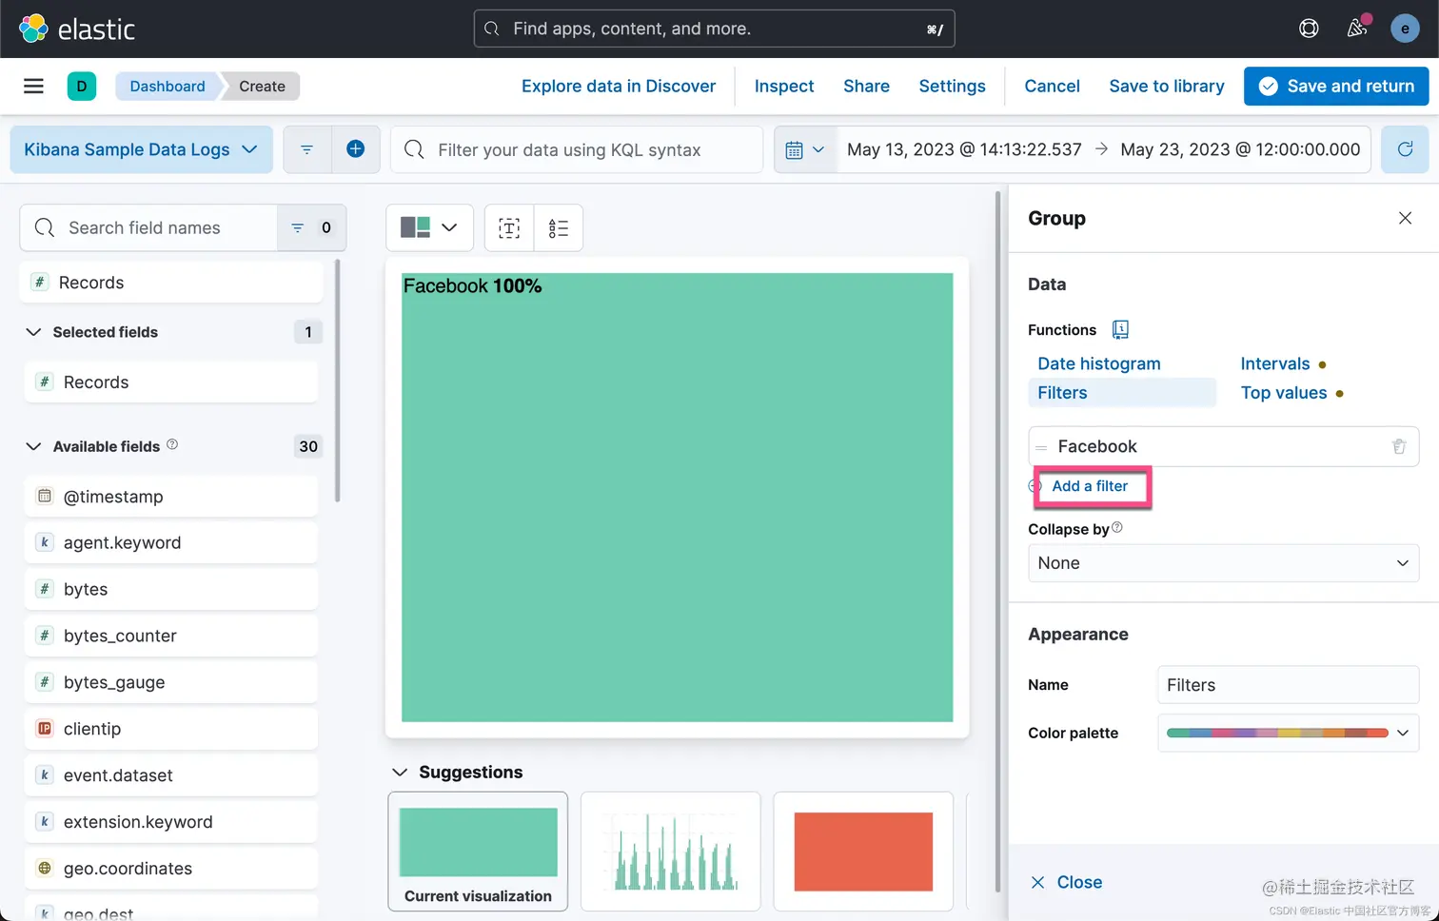This screenshot has height=921, width=1439.
Task: Click the start date May 13, 2023
Action: click(964, 149)
